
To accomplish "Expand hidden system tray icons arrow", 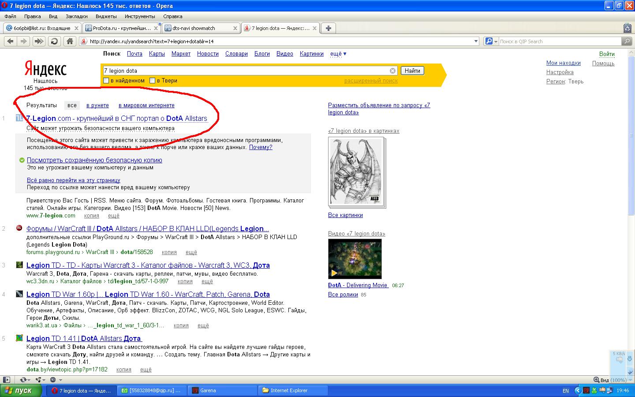I will click(577, 390).
